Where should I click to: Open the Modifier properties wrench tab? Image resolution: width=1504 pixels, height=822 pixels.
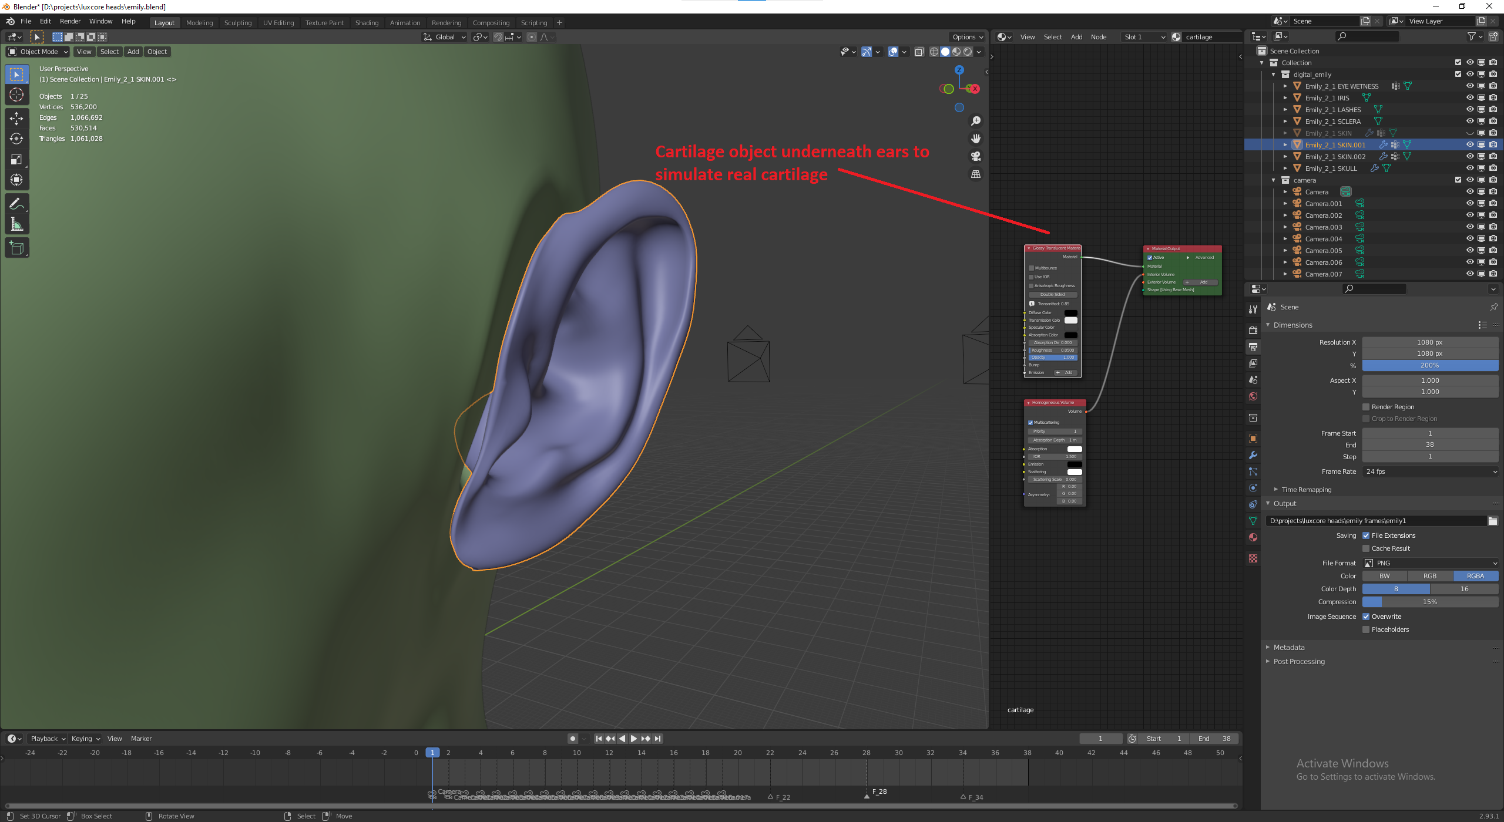1253,455
